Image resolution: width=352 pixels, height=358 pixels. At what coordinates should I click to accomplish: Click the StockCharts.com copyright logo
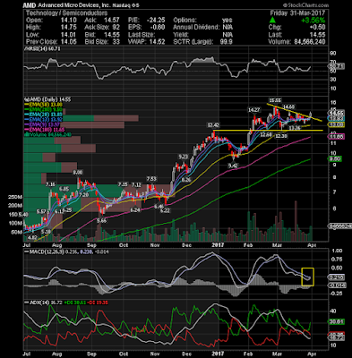click(x=305, y=5)
